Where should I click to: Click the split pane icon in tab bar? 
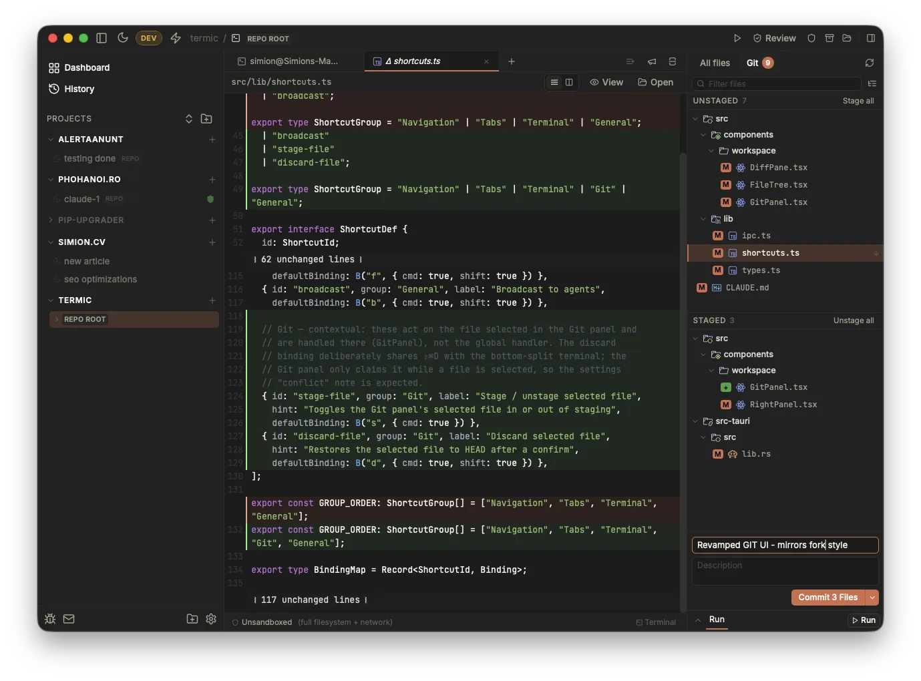673,61
